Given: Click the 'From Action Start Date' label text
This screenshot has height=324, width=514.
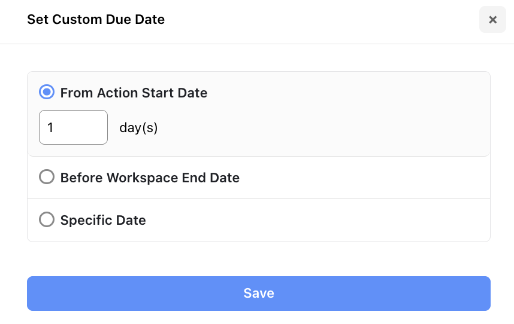Looking at the screenshot, I should point(134,93).
